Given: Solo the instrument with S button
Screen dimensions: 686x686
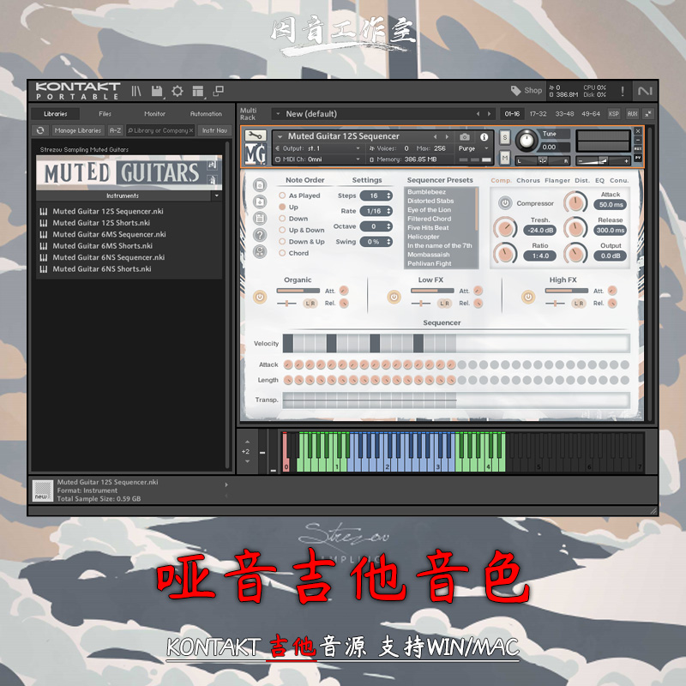Looking at the screenshot, I should pyautogui.click(x=505, y=137).
